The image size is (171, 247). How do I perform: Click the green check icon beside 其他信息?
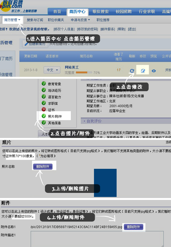pos(44,122)
